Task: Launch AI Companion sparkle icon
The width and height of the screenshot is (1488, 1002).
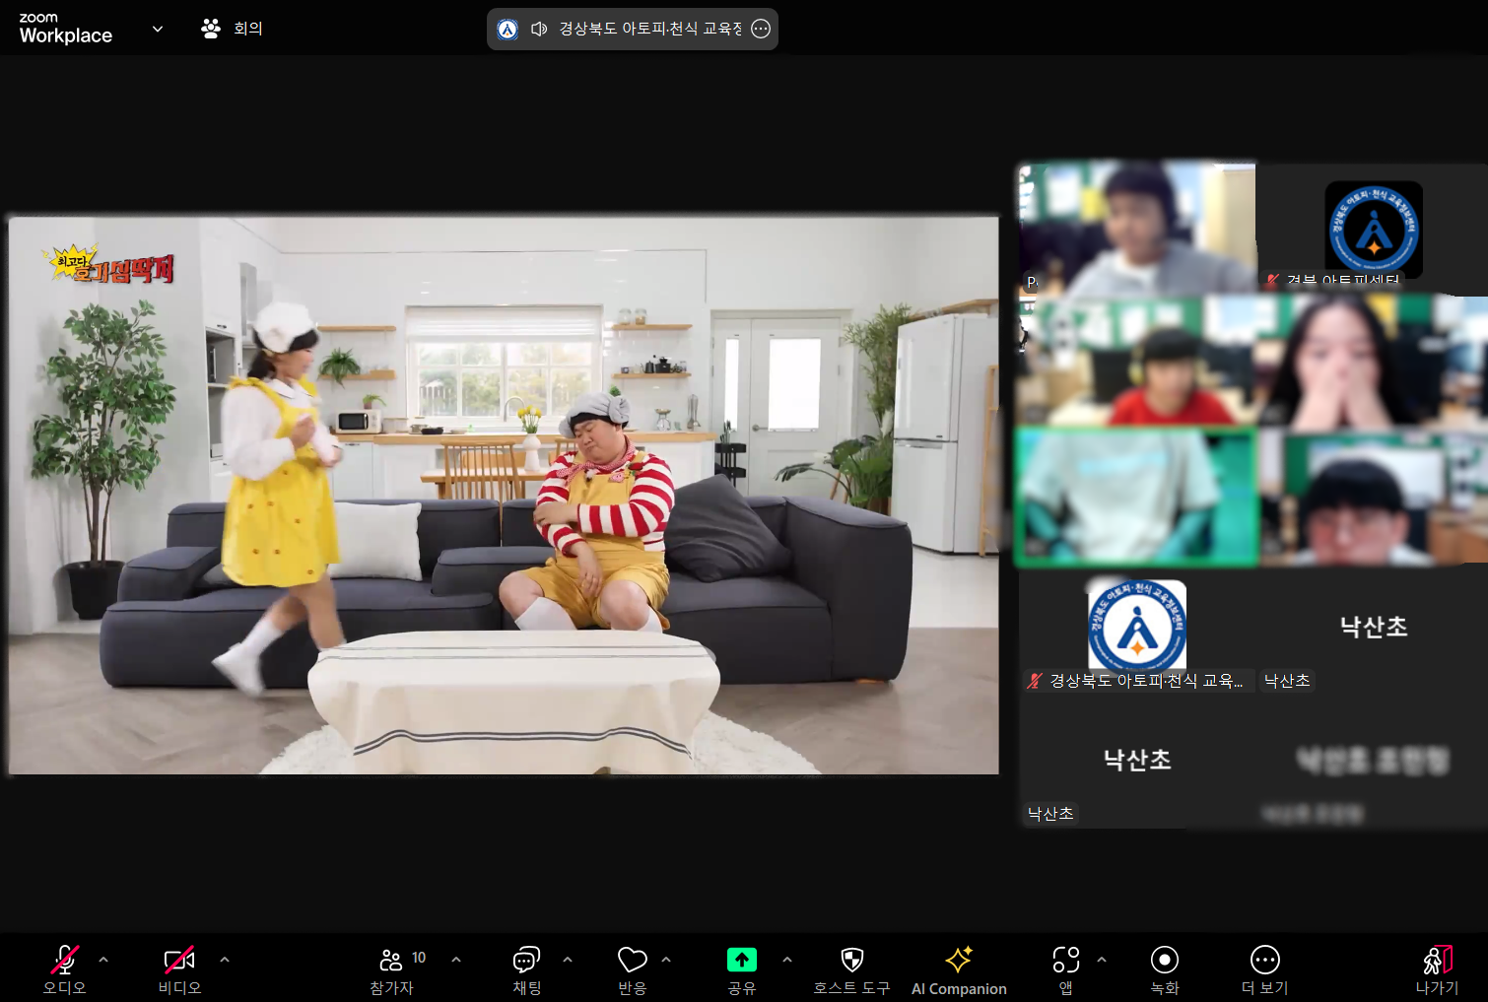Action: coord(959,969)
